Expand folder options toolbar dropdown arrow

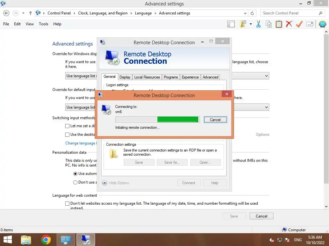click(x=251, y=24)
